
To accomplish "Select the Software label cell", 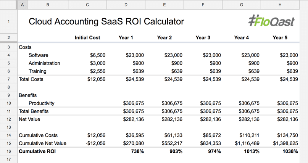I will (x=38, y=55).
